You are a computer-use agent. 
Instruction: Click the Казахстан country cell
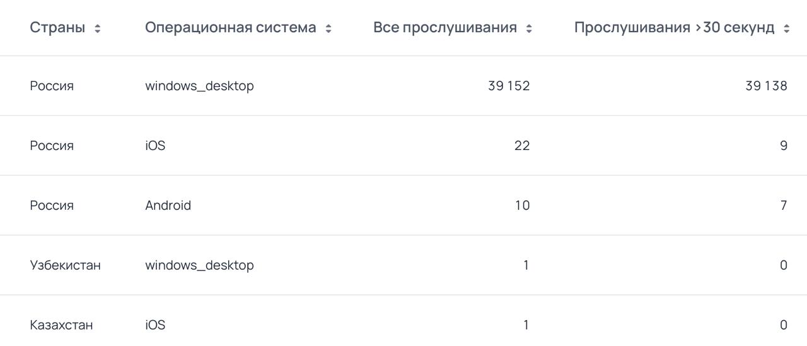[x=61, y=325]
